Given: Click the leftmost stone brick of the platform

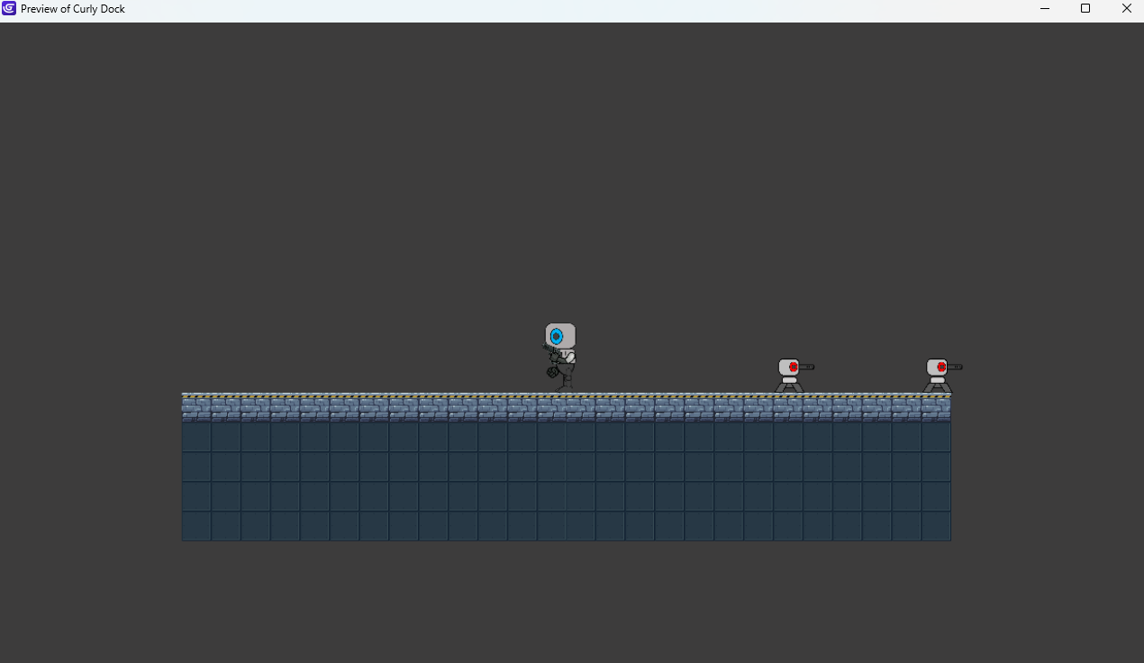Looking at the screenshot, I should point(196,408).
